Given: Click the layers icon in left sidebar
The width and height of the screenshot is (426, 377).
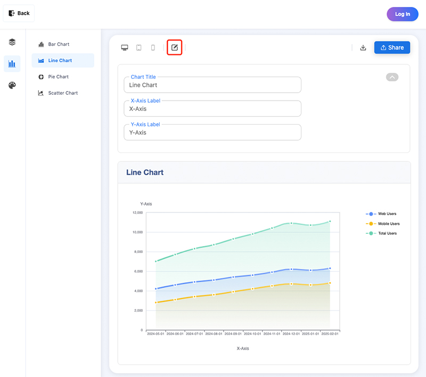Looking at the screenshot, I should click(12, 42).
